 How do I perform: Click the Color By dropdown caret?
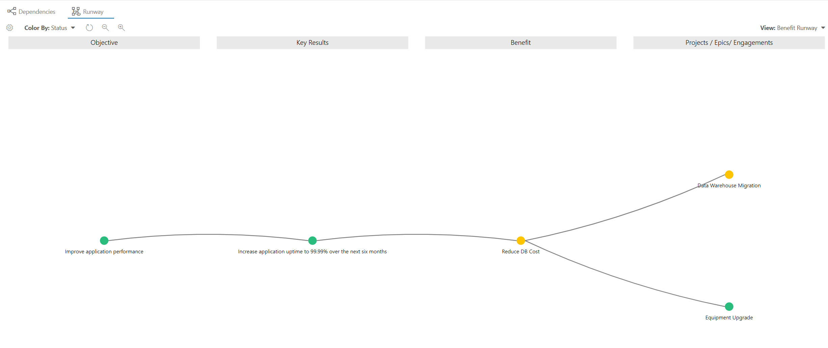[73, 28]
